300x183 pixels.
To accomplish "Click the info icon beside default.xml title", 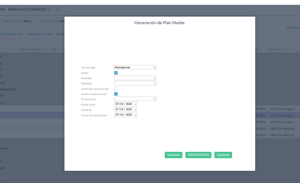I will (x=49, y=9).
